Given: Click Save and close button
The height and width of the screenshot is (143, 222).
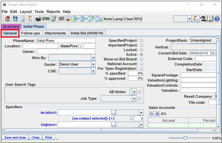Looking at the screenshot, I should click(15, 137).
